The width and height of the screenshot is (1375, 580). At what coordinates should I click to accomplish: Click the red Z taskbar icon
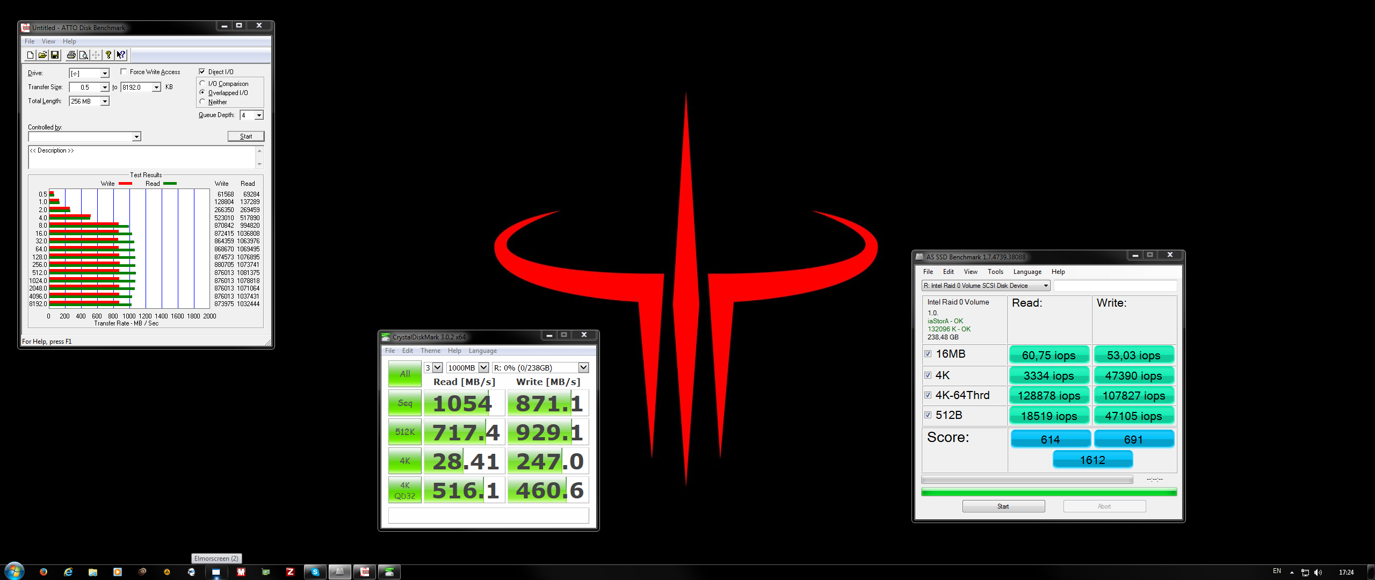click(x=291, y=572)
